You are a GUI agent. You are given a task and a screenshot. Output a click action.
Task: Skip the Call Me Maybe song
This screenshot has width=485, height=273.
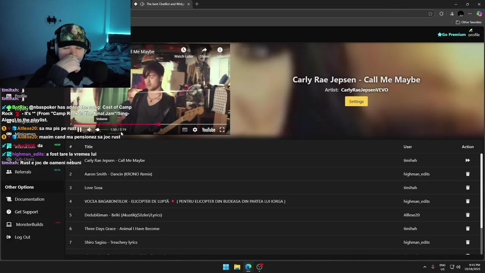[x=468, y=160]
